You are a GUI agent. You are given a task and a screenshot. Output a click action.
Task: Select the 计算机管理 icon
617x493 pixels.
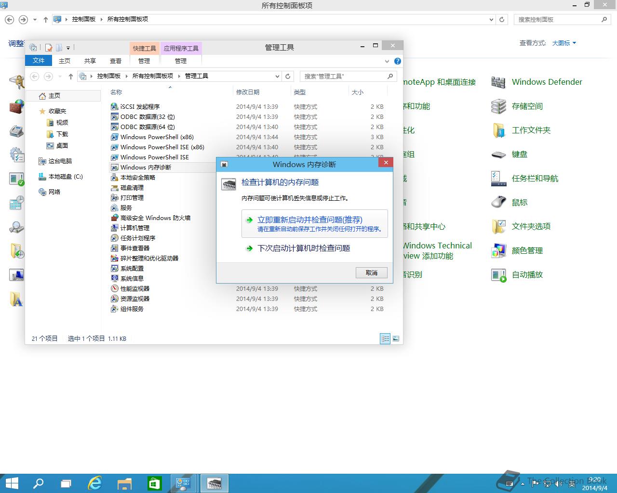[x=114, y=228]
